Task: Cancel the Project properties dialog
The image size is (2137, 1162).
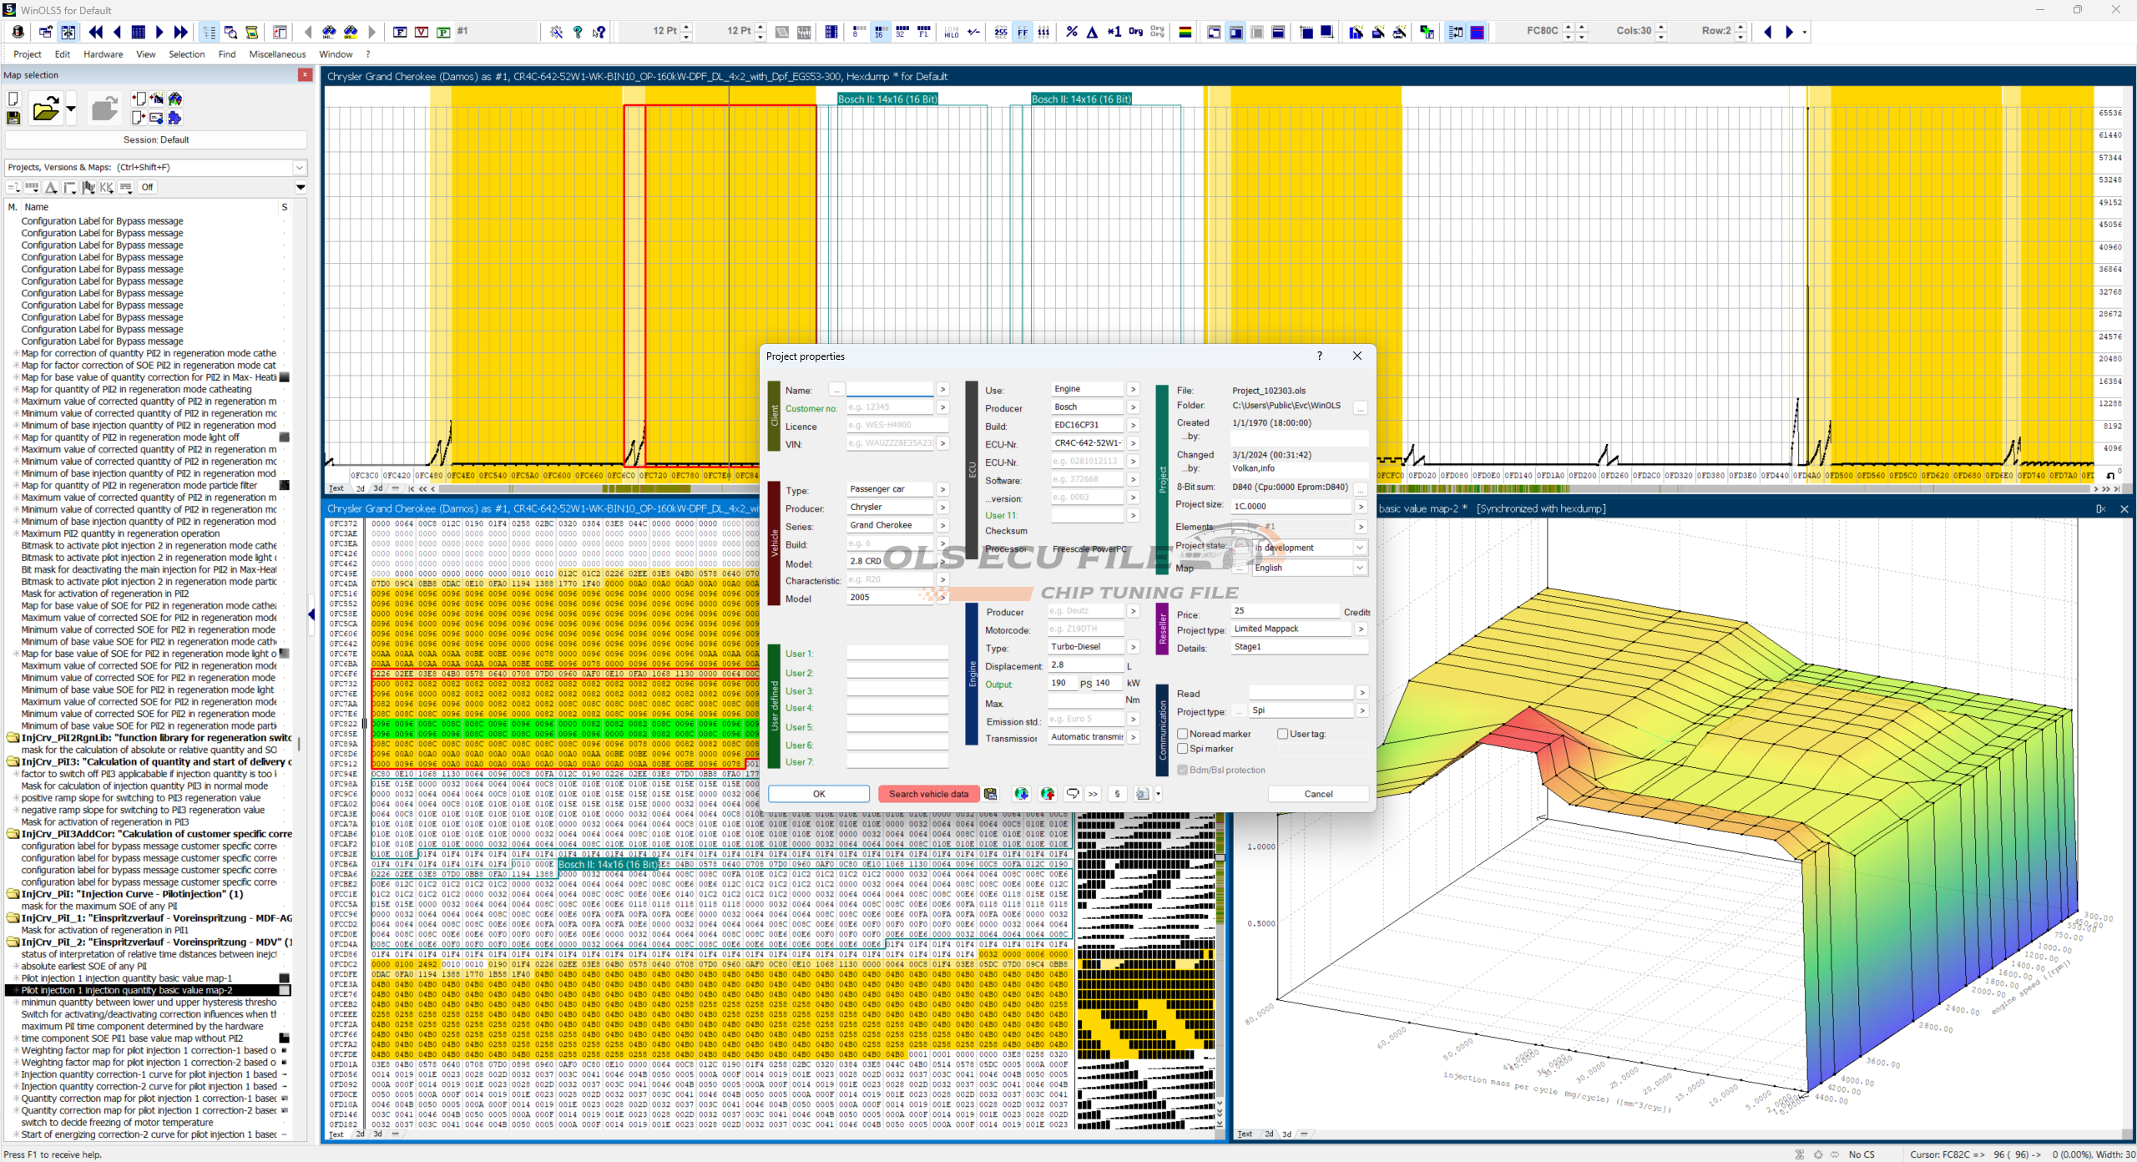Action: pyautogui.click(x=1318, y=794)
